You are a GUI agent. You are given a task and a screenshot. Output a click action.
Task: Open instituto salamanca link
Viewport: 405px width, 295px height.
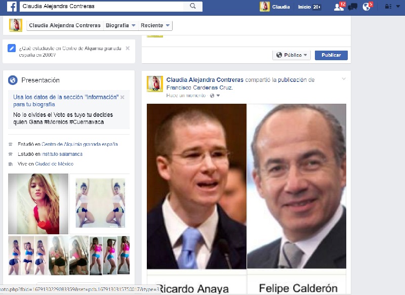tap(62, 154)
